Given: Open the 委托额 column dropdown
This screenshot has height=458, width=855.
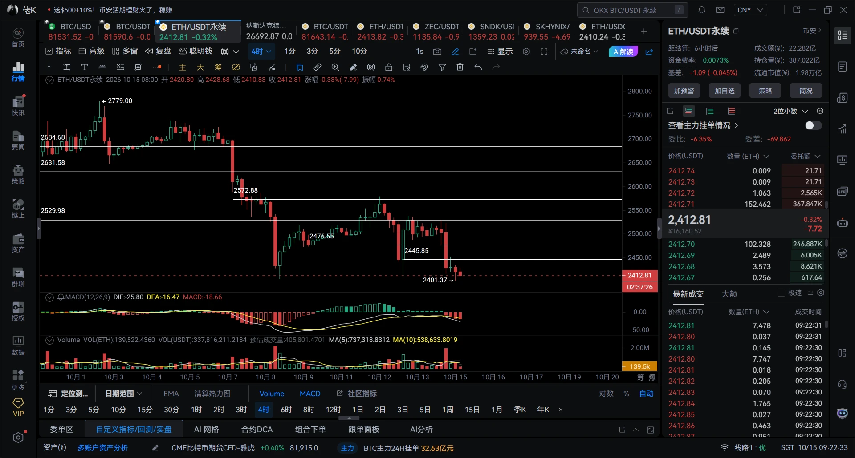Looking at the screenshot, I should click(805, 156).
